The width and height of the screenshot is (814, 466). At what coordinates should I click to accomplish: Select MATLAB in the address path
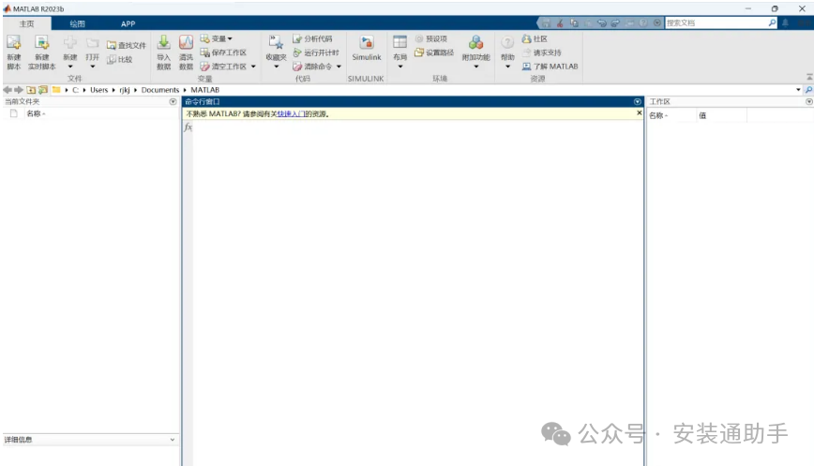(204, 90)
